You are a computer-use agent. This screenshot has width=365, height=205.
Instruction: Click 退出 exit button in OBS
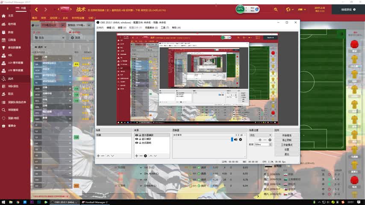click(287, 154)
